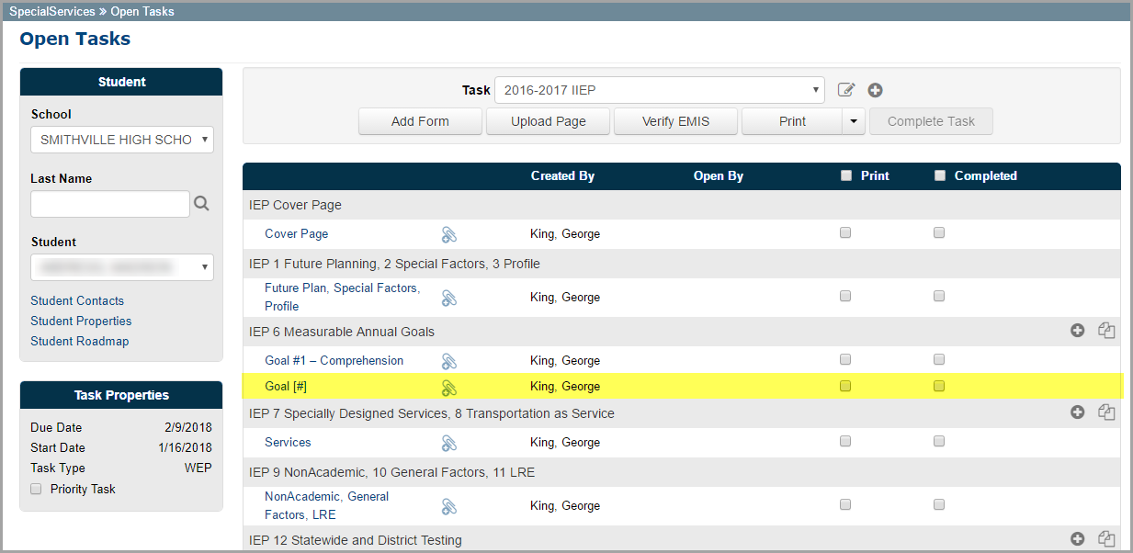Click the Complete Task button
The width and height of the screenshot is (1133, 553).
coord(931,121)
